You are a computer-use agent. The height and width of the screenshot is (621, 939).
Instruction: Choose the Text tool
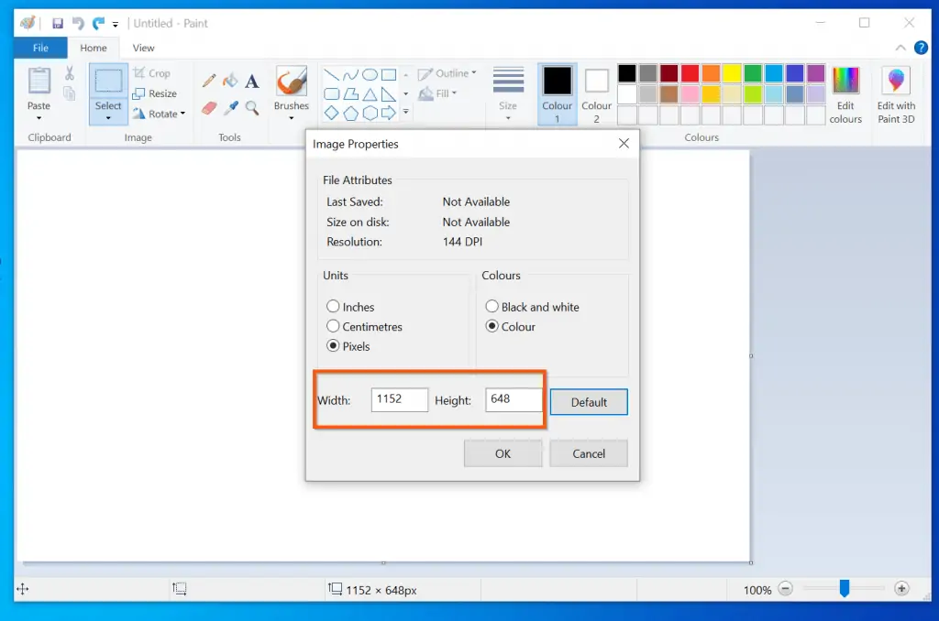tap(251, 81)
